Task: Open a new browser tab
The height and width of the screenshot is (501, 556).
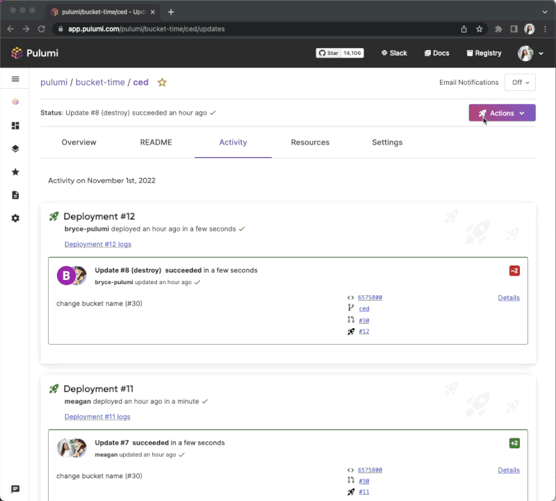Action: pos(171,12)
